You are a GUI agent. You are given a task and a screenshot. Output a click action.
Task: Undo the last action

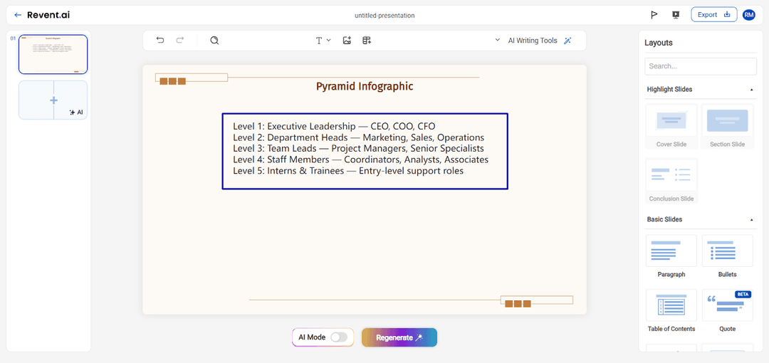click(160, 41)
